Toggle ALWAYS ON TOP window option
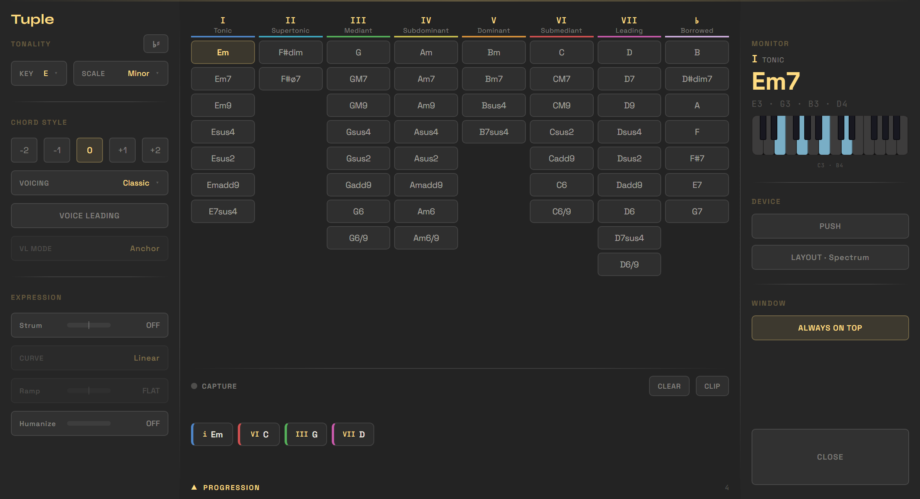 (x=830, y=328)
